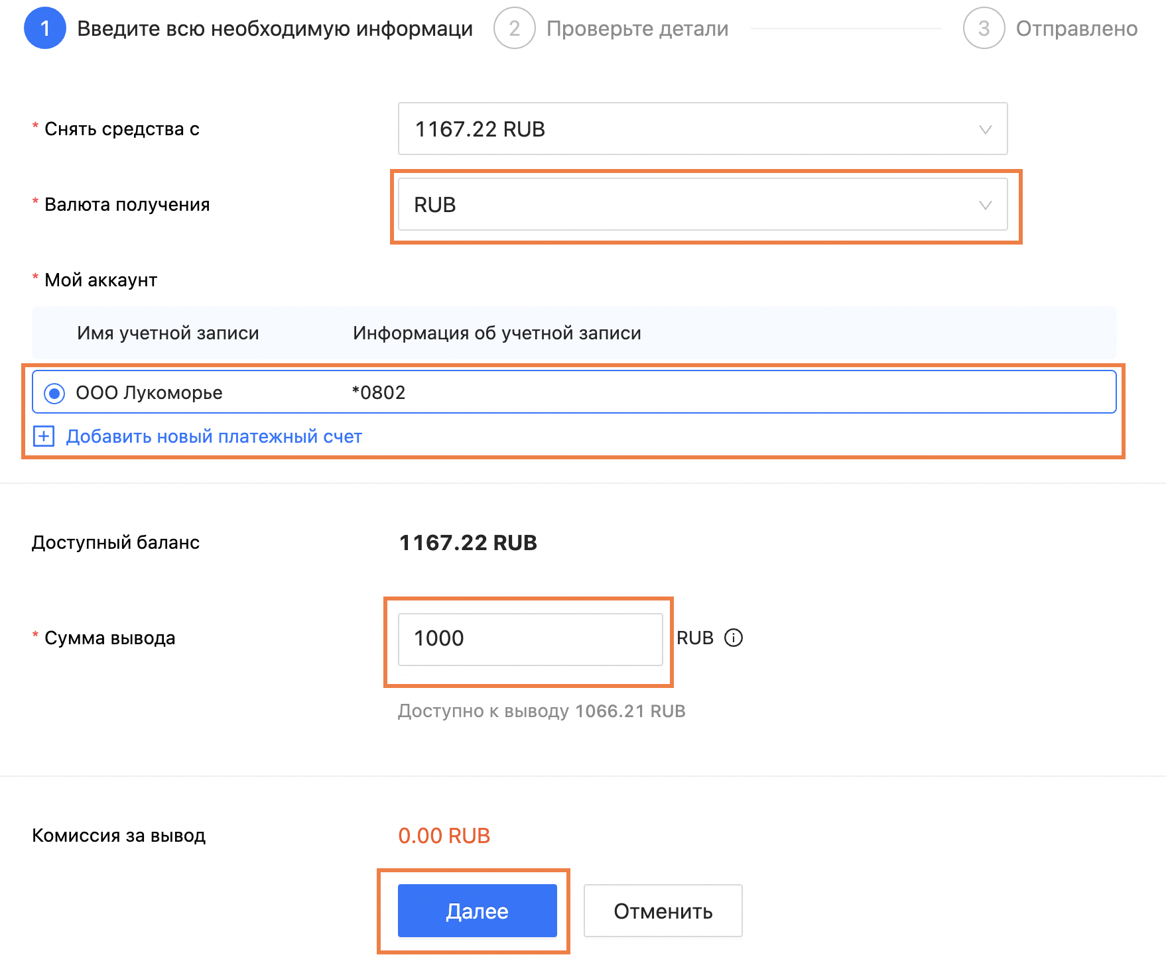
Task: Click step 2 circle Проверьте детали
Action: (515, 28)
